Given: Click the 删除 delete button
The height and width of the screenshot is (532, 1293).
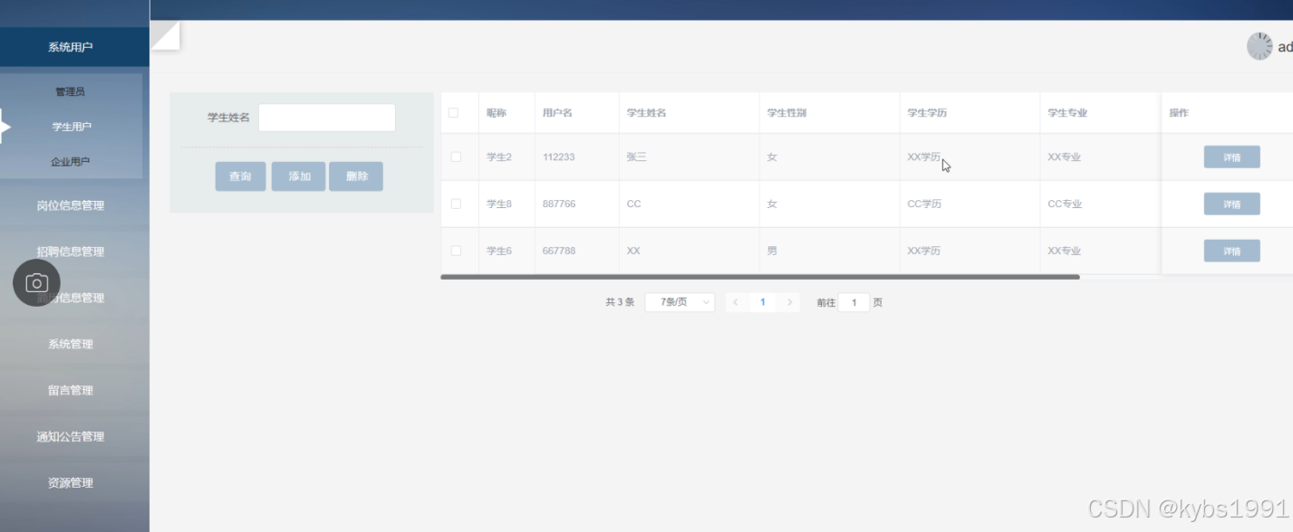Looking at the screenshot, I should (356, 176).
